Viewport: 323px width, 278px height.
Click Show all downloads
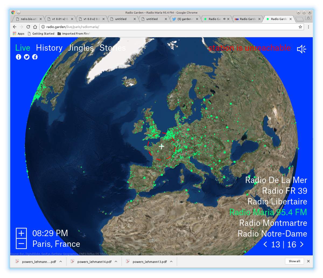tap(294, 261)
